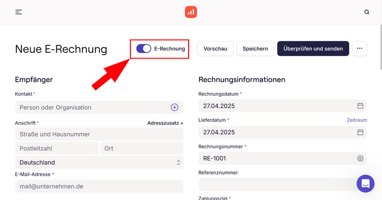Select the Ort input field
Viewport: 382px width, 200px height.
pos(141,148)
